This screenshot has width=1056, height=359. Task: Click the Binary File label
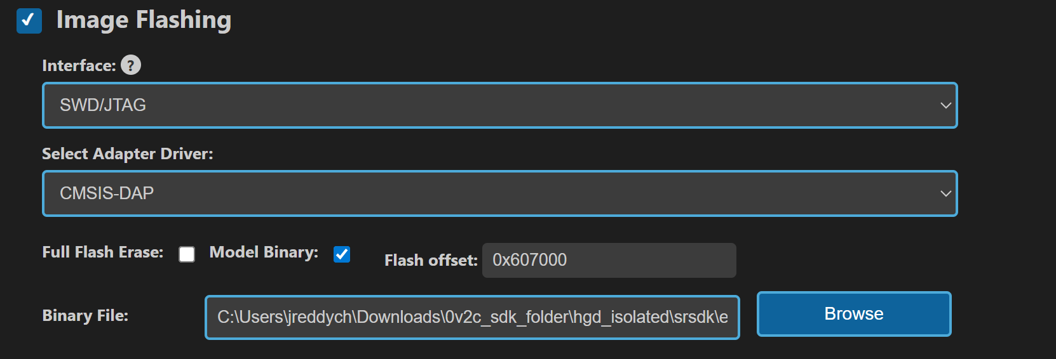coord(85,316)
